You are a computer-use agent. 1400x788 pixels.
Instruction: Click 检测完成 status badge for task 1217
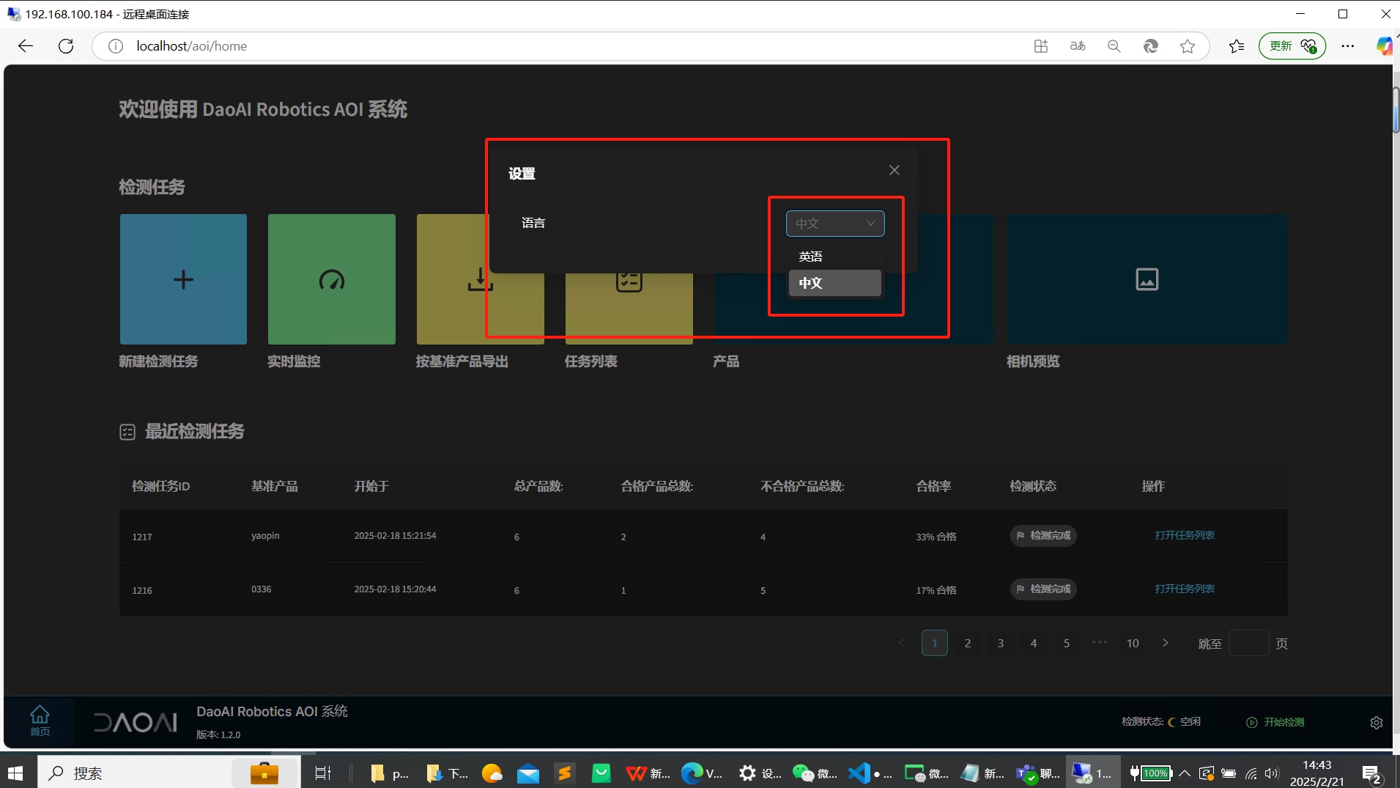tap(1043, 535)
